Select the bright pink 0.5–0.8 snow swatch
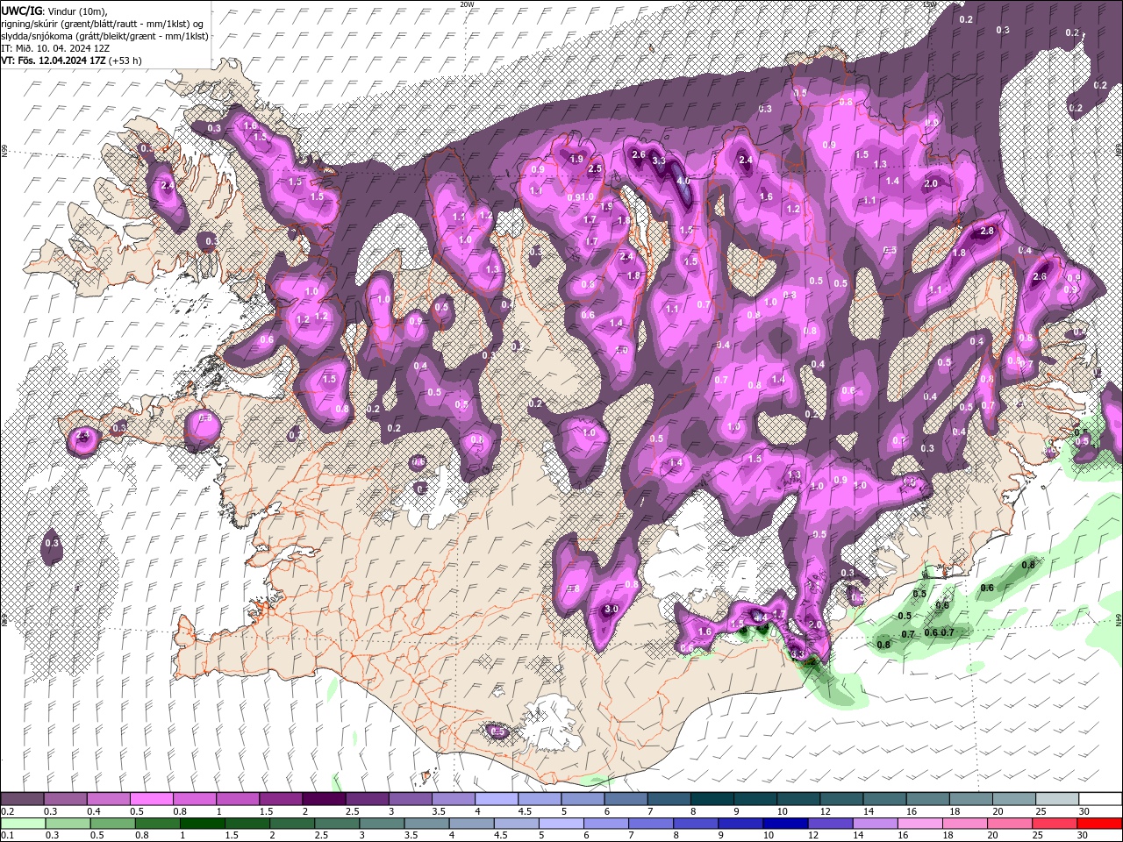The width and height of the screenshot is (1123, 842). point(151,799)
